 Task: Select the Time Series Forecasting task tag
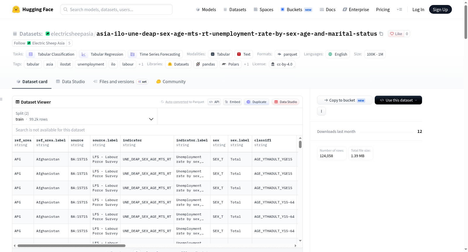click(x=155, y=54)
